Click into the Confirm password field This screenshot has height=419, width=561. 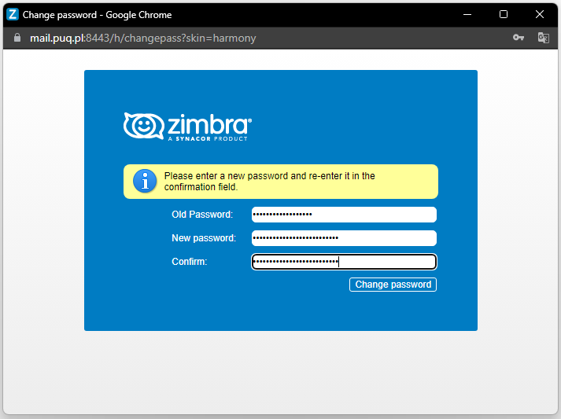point(344,262)
